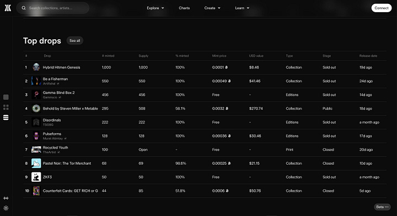This screenshot has height=216, width=397.
Task: Select the list view icon in sidebar
Action: pos(6,117)
